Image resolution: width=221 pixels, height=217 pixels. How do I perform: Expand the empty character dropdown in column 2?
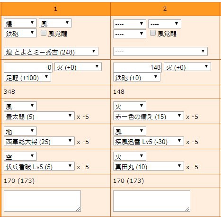[x=160, y=51]
